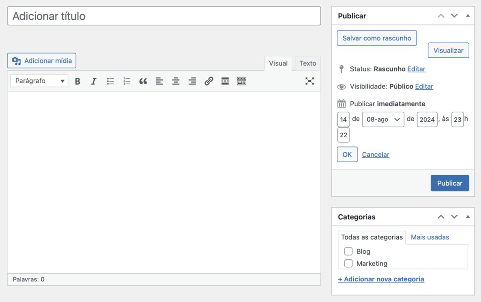
Task: Check the Blog category
Action: pyautogui.click(x=348, y=251)
